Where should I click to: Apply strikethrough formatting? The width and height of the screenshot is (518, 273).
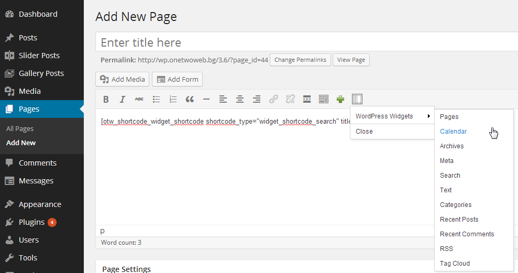(139, 99)
